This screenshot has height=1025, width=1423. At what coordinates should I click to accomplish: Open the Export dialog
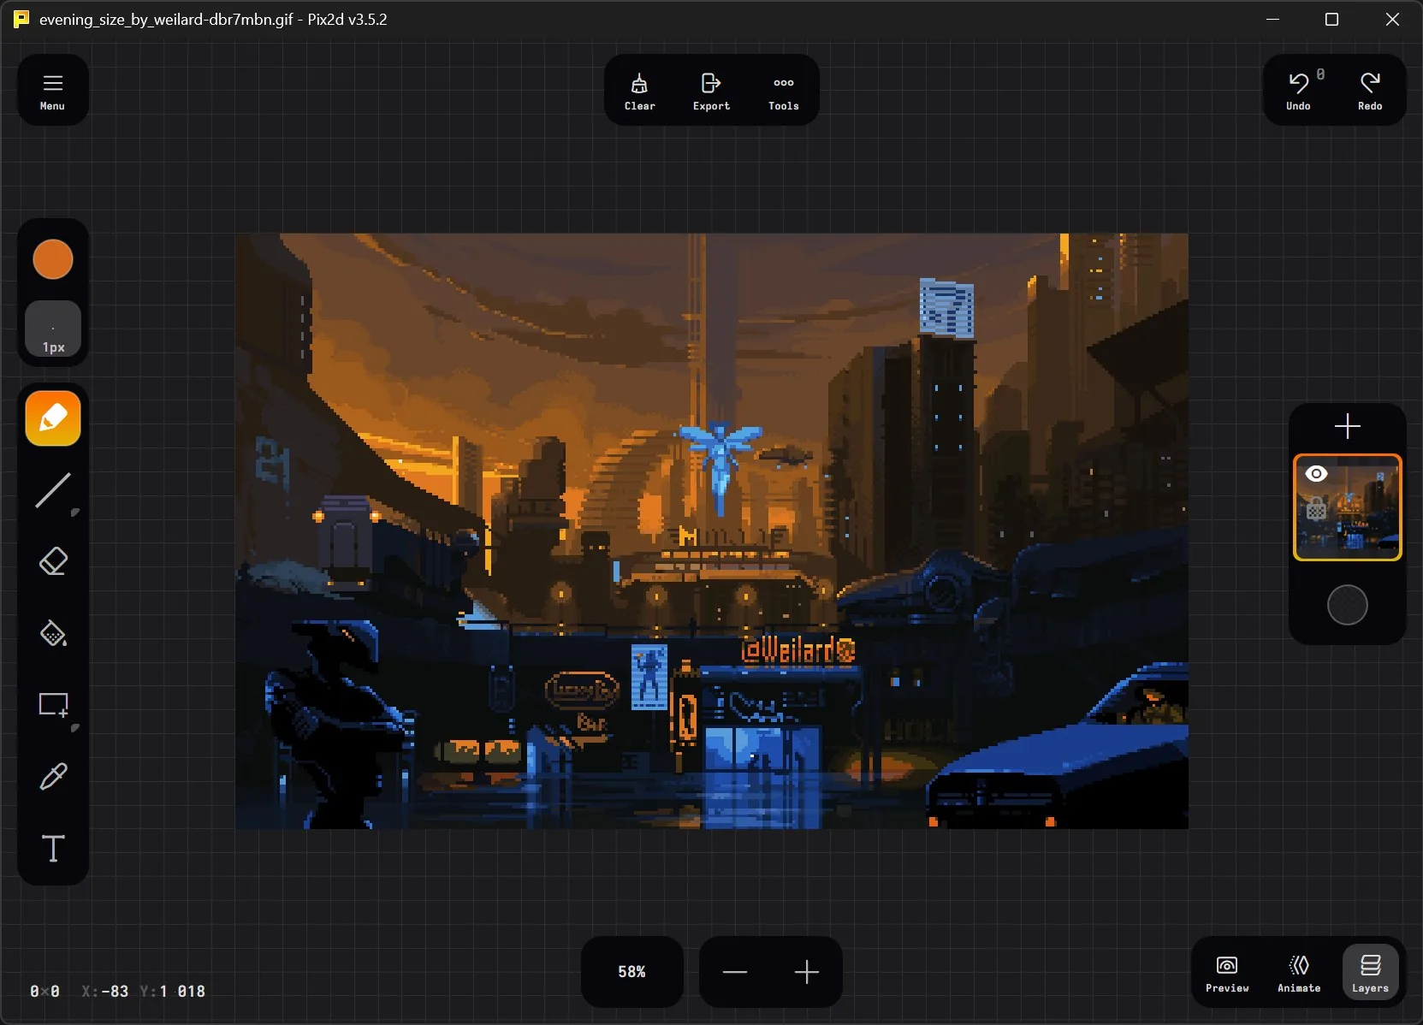[x=711, y=91]
